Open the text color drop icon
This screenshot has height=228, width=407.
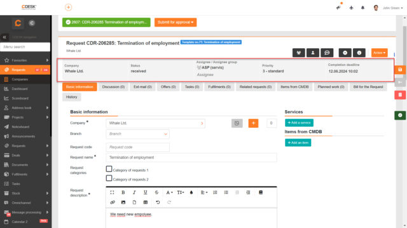[x=191, y=193]
